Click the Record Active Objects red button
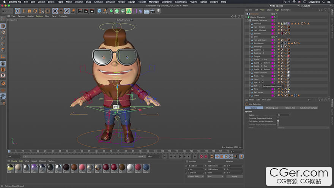Viewport: 334px width, 188px height. tap(201, 156)
